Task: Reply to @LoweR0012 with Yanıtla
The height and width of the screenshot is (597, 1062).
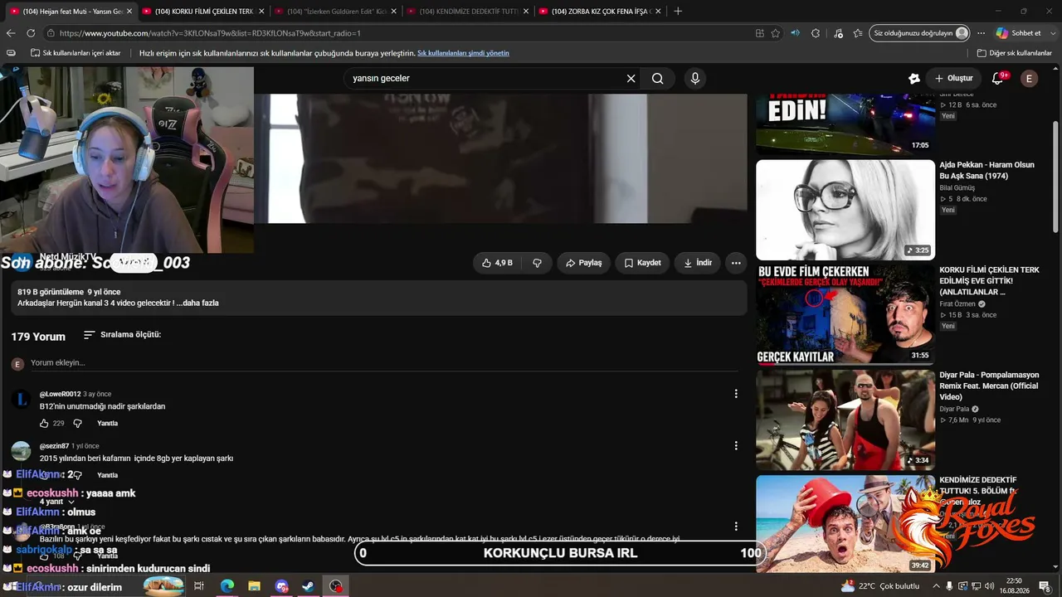Action: (108, 424)
